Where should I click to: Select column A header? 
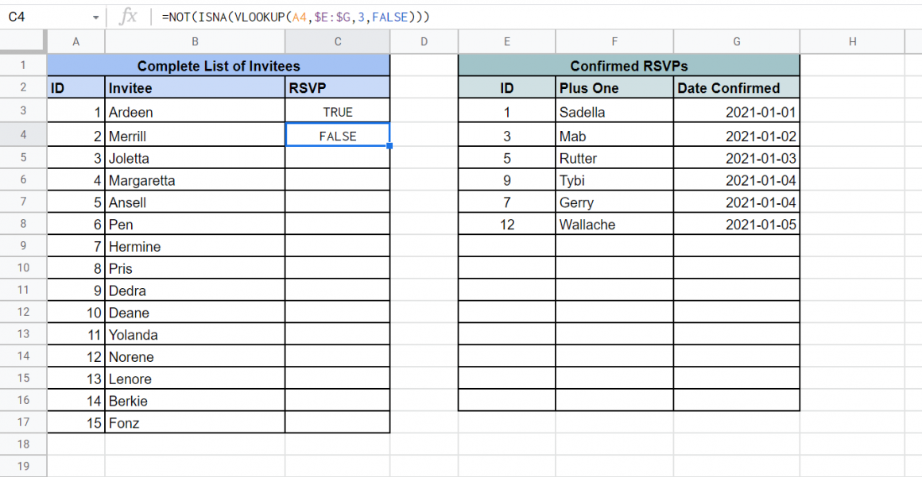[76, 42]
